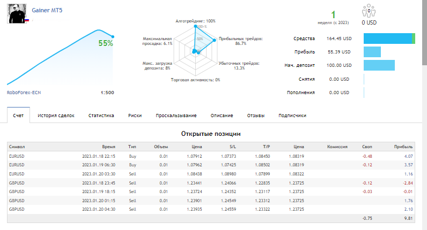Click the stop loss value 1.07425
This screenshot has width=427, height=230.
click(229, 165)
